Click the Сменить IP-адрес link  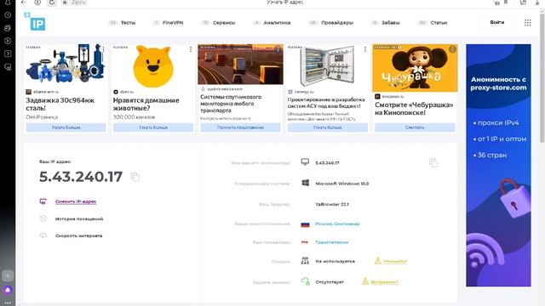(76, 201)
